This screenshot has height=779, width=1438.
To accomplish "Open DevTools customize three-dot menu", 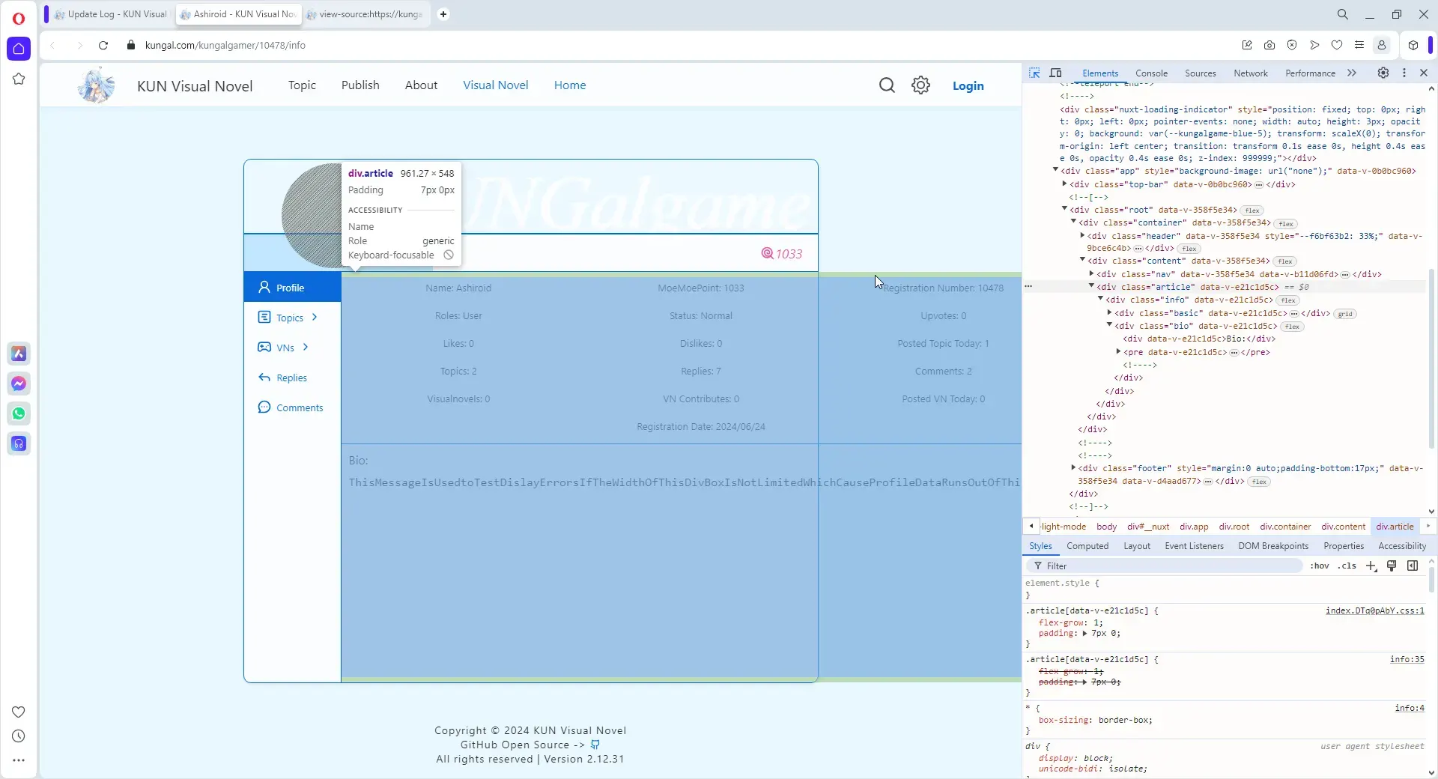I will point(1404,73).
